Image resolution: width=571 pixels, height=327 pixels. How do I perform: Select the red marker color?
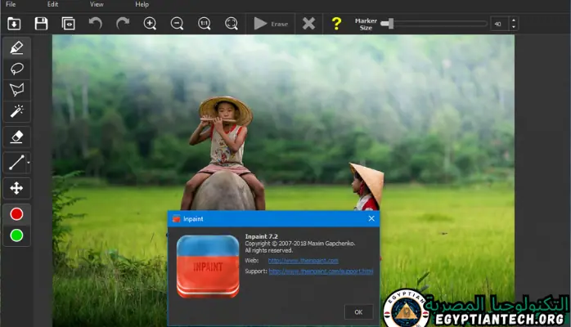click(16, 214)
